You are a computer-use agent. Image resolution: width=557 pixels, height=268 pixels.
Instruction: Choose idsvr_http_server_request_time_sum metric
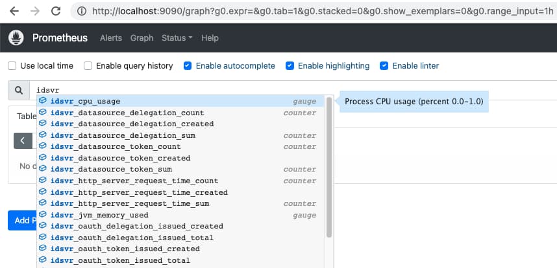(x=180, y=203)
